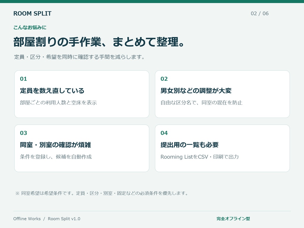The height and width of the screenshot is (228, 304).
Task: Click the footnote starting with ※ 同室希望は希望条件です
Action: point(102,193)
